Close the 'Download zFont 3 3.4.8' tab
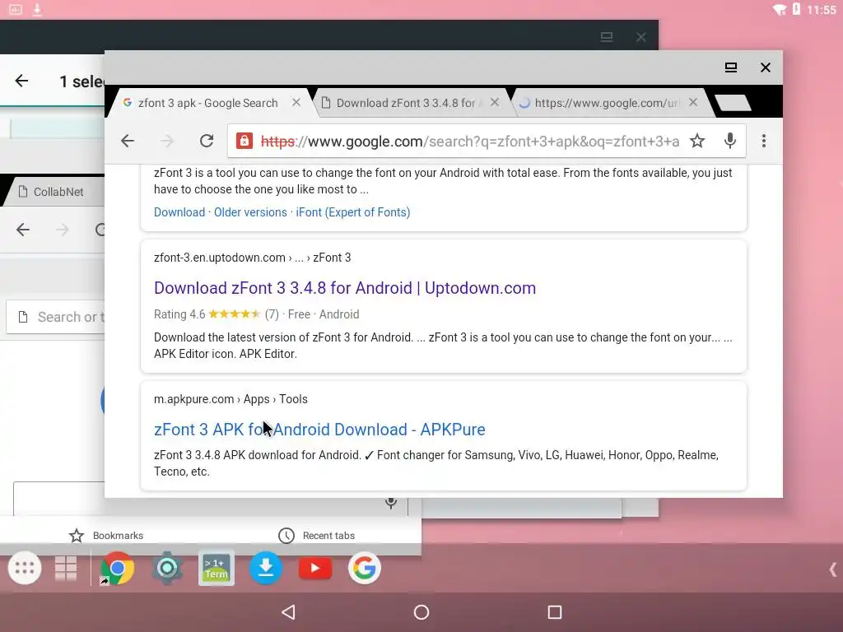 click(x=495, y=102)
